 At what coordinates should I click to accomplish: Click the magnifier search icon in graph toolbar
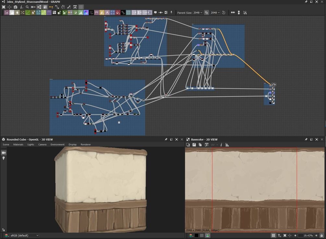click(x=27, y=7)
